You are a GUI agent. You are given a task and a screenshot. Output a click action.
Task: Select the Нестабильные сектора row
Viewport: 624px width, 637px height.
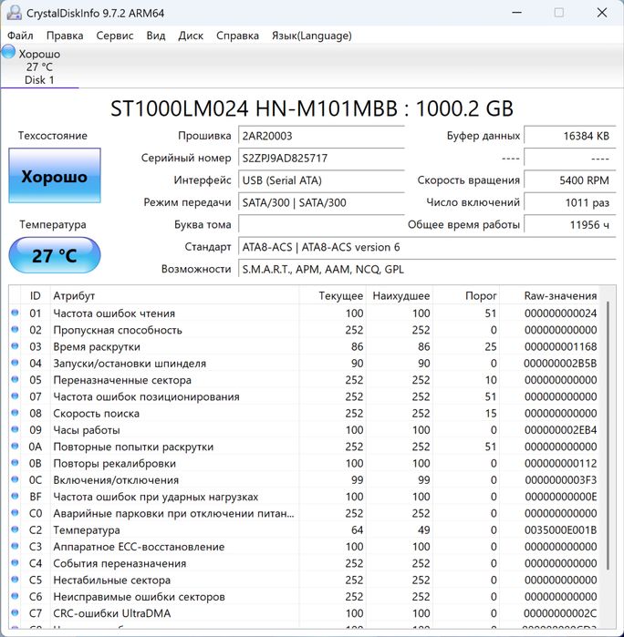pyautogui.click(x=305, y=580)
